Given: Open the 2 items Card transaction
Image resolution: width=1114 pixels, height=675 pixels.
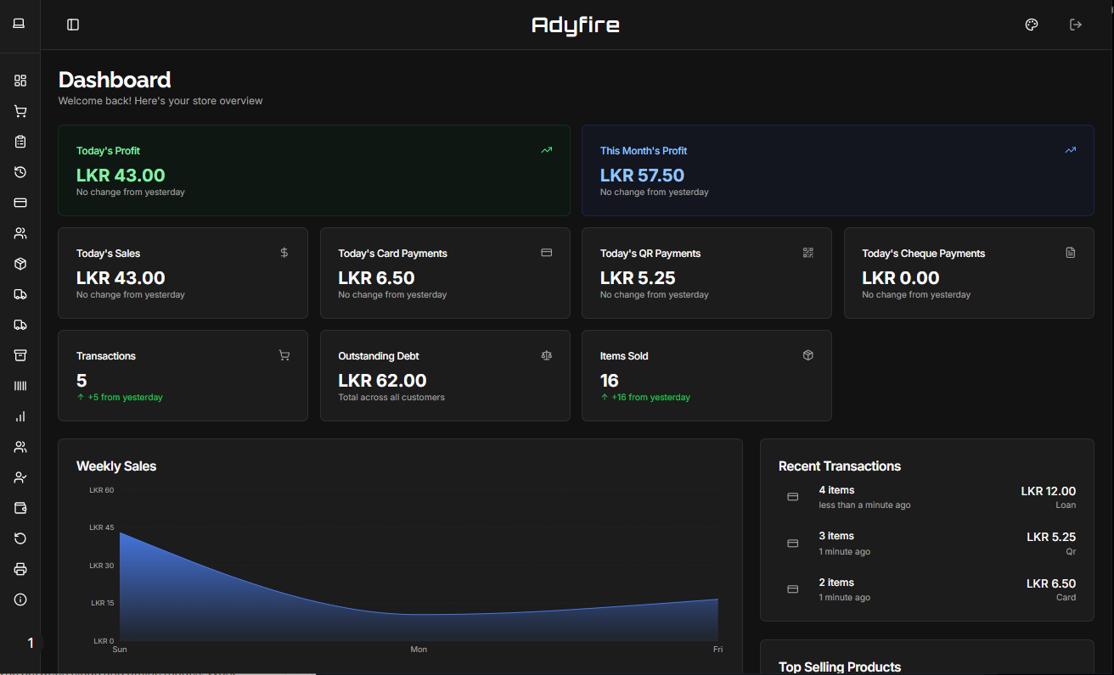Looking at the screenshot, I should tap(927, 589).
